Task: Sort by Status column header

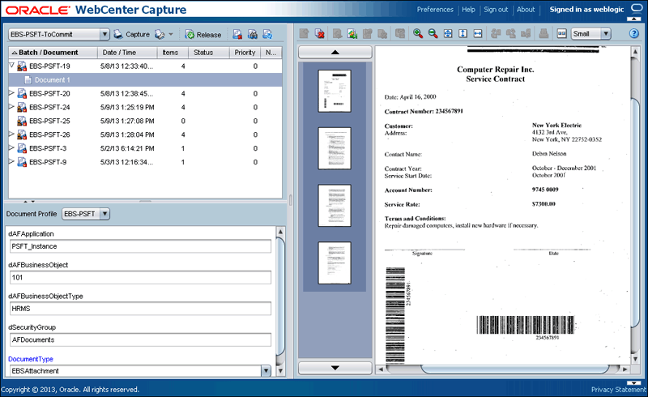Action: [209, 53]
